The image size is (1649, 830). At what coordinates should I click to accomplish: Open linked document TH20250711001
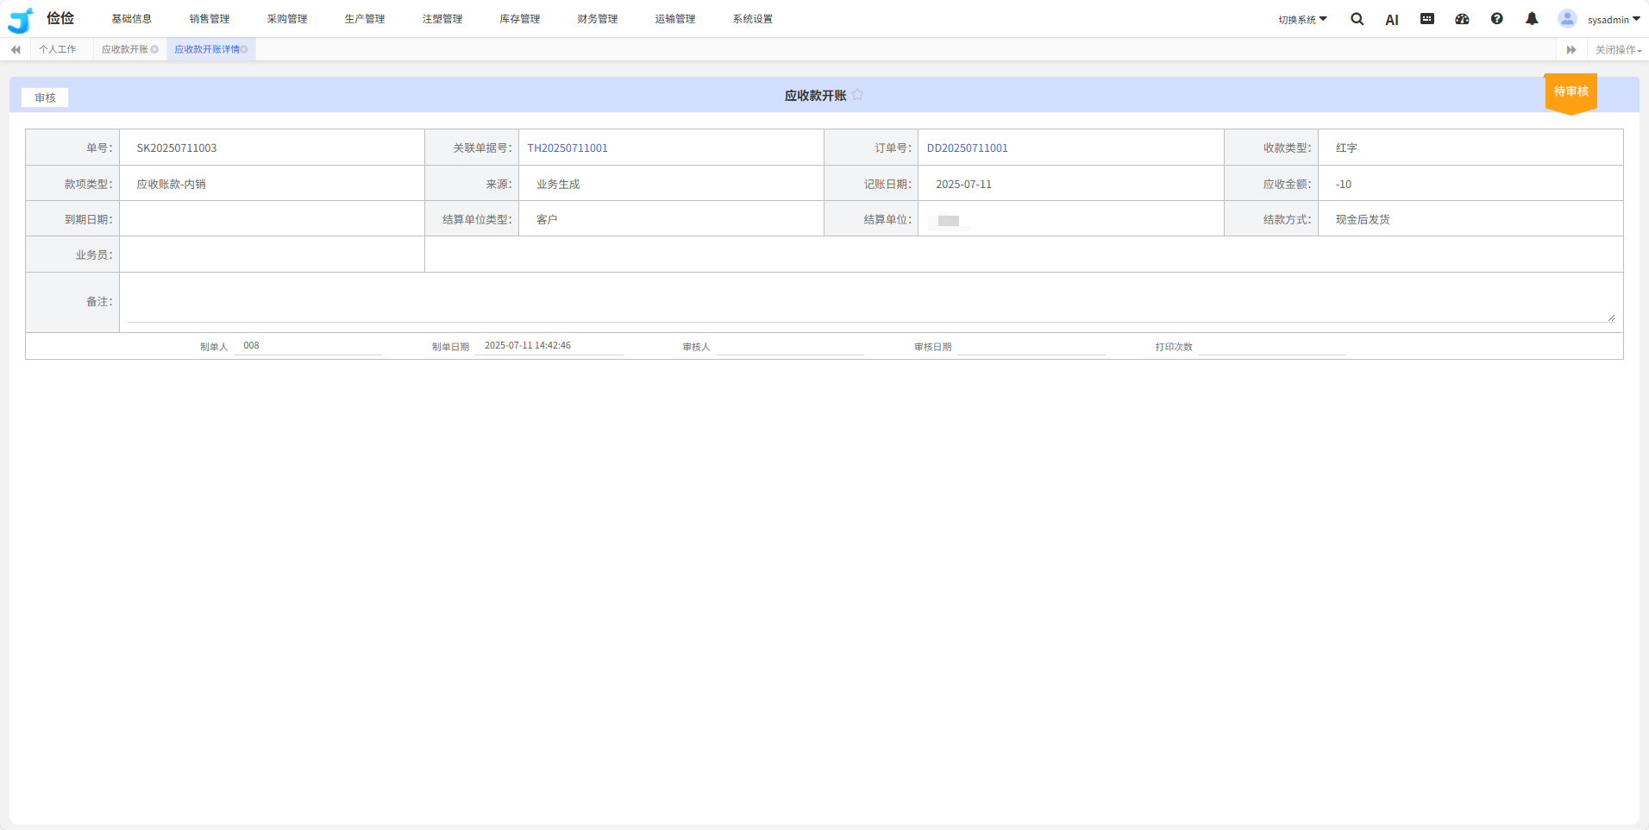coord(567,148)
